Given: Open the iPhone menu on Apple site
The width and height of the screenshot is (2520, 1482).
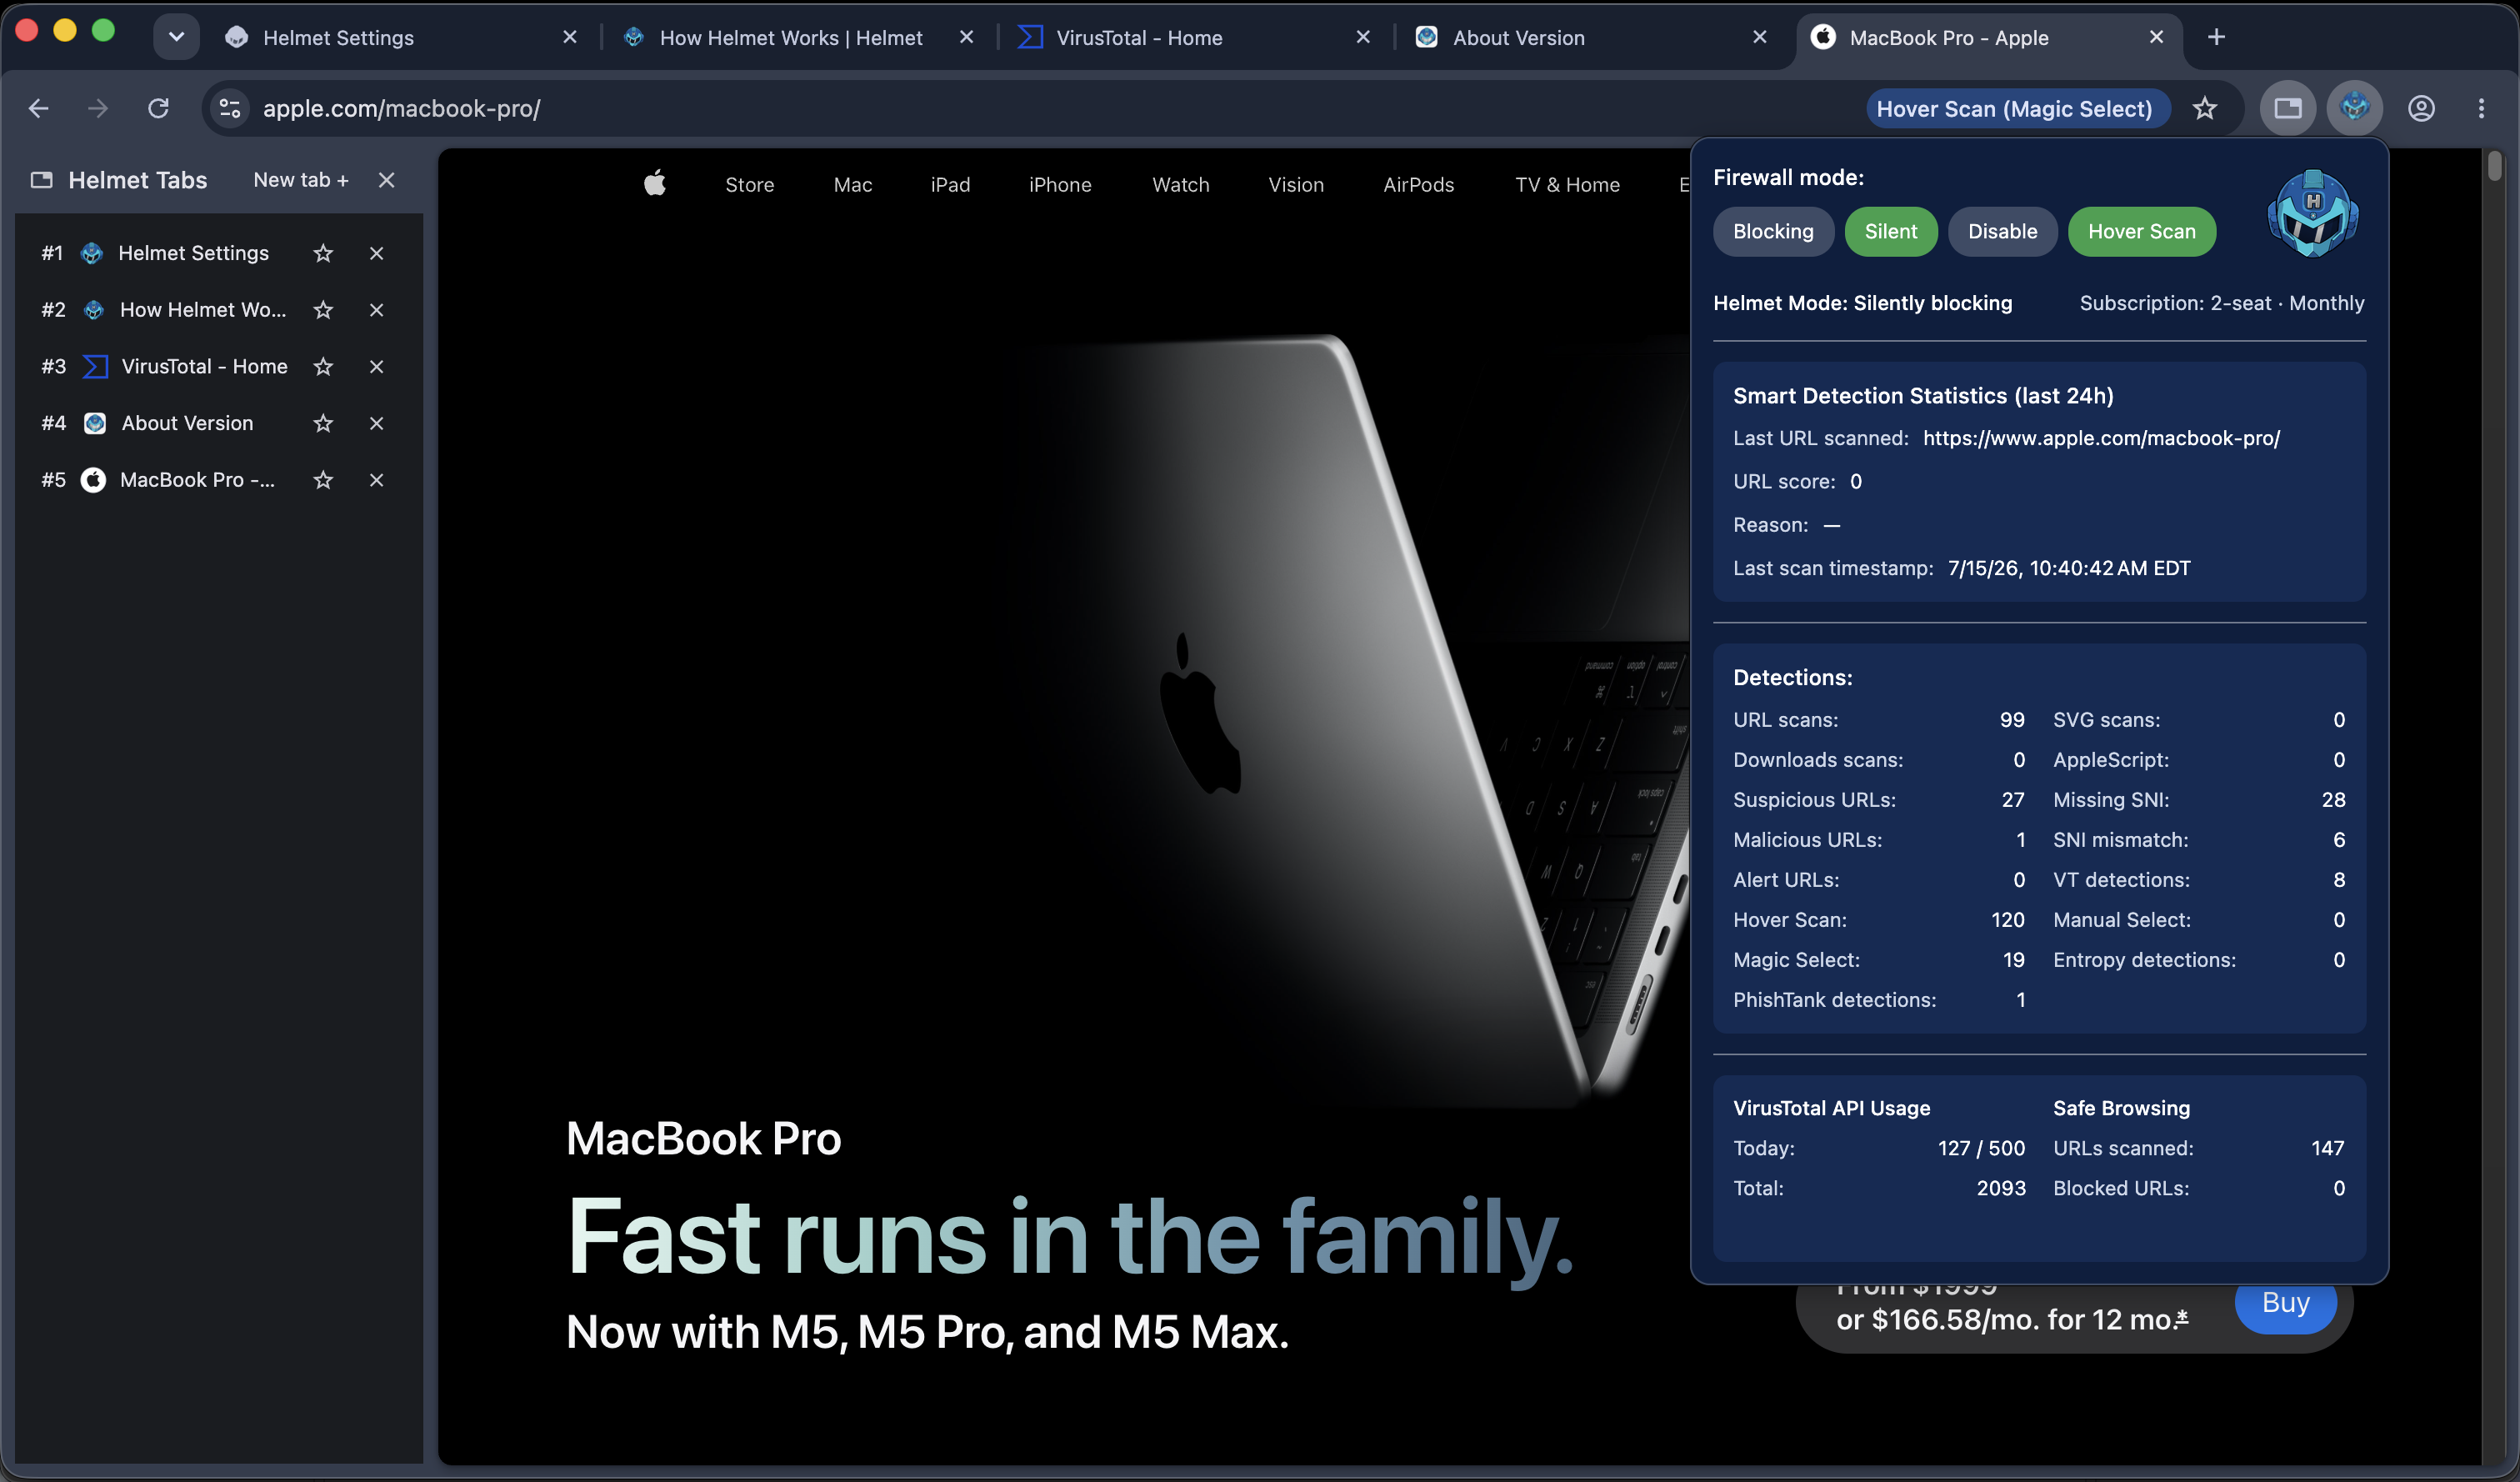Looking at the screenshot, I should [1060, 185].
